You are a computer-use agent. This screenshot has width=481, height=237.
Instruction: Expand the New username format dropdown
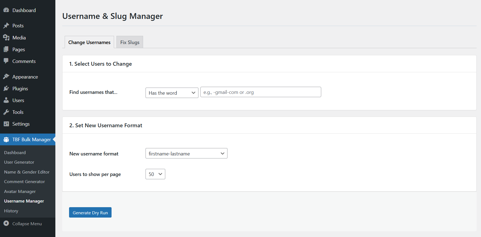pos(186,154)
